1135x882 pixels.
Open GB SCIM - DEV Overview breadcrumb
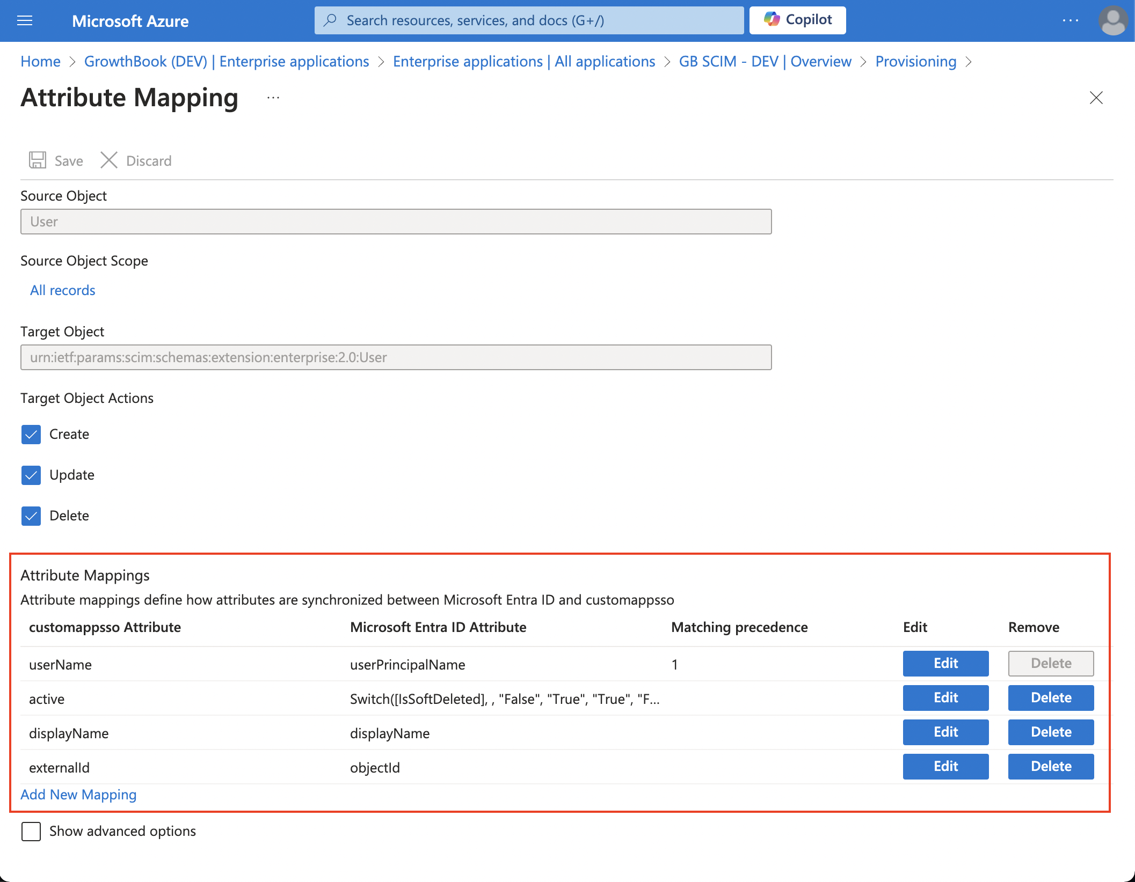tap(765, 62)
